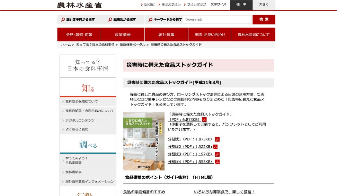Click PDF icon beside 分割版3

217,154
